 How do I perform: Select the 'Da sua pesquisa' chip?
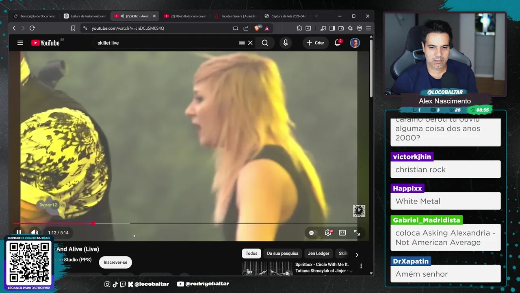283,254
